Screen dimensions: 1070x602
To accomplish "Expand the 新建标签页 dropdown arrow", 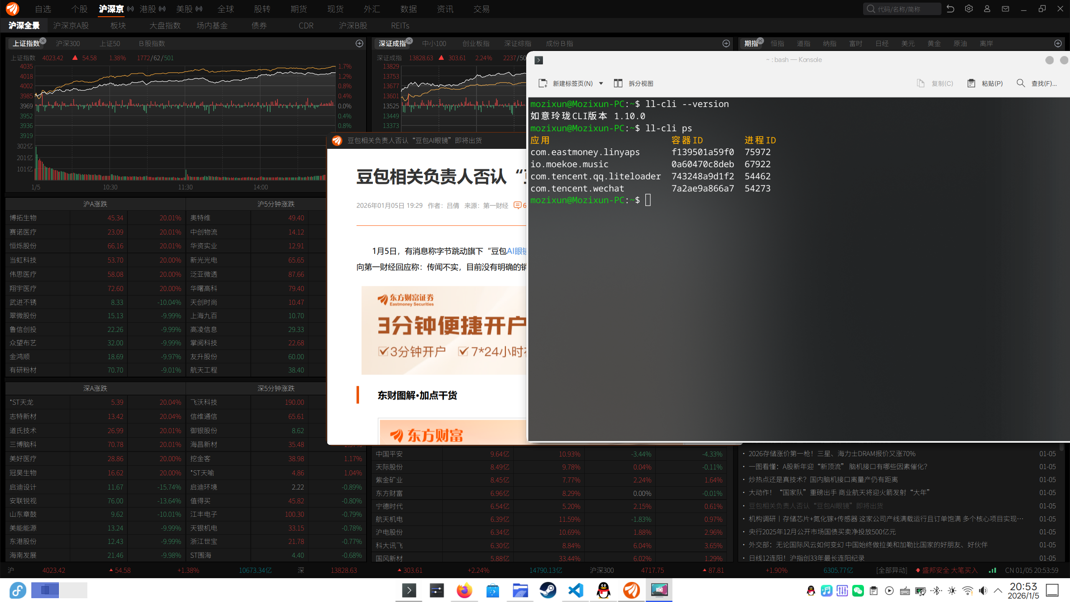I will 601,84.
